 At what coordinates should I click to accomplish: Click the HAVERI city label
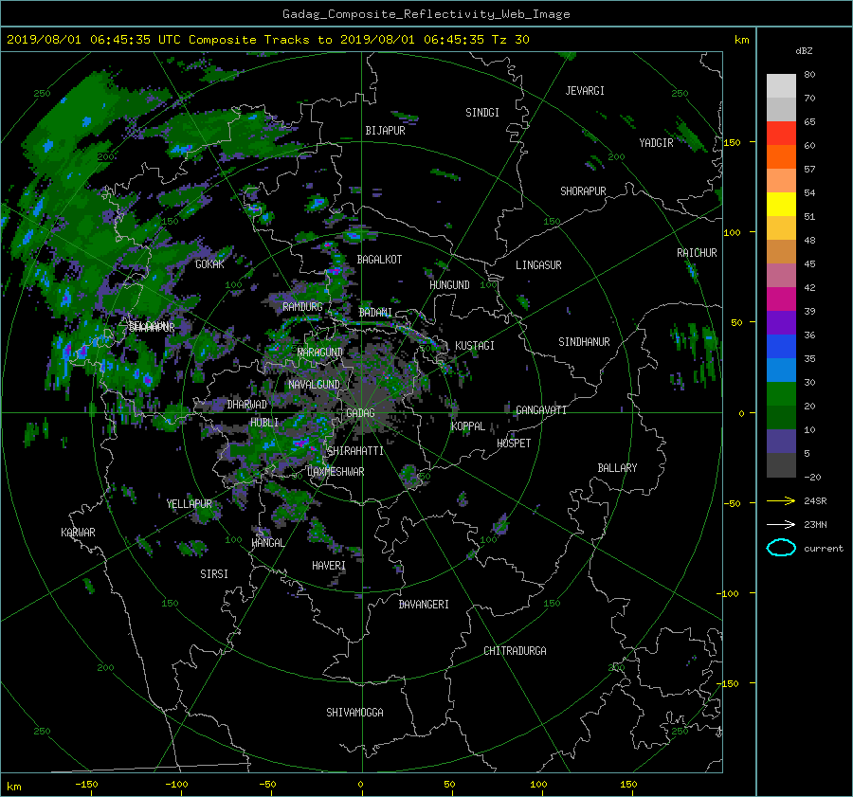point(329,566)
